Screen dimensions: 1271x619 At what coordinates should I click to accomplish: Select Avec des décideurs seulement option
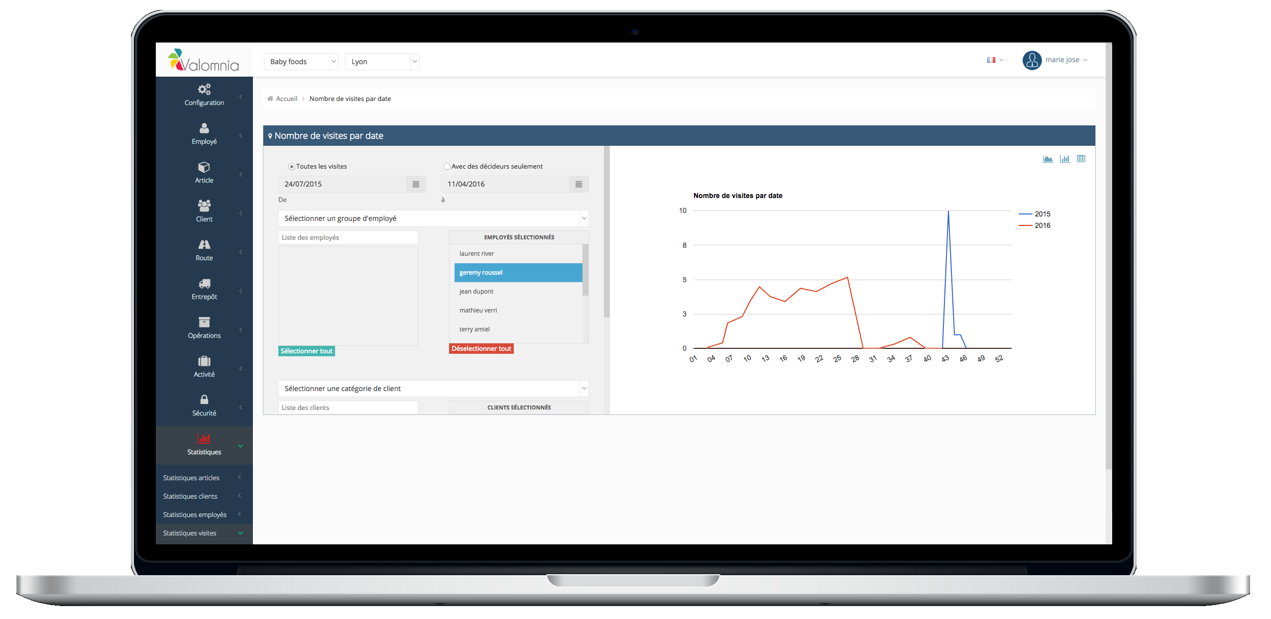pyautogui.click(x=447, y=167)
